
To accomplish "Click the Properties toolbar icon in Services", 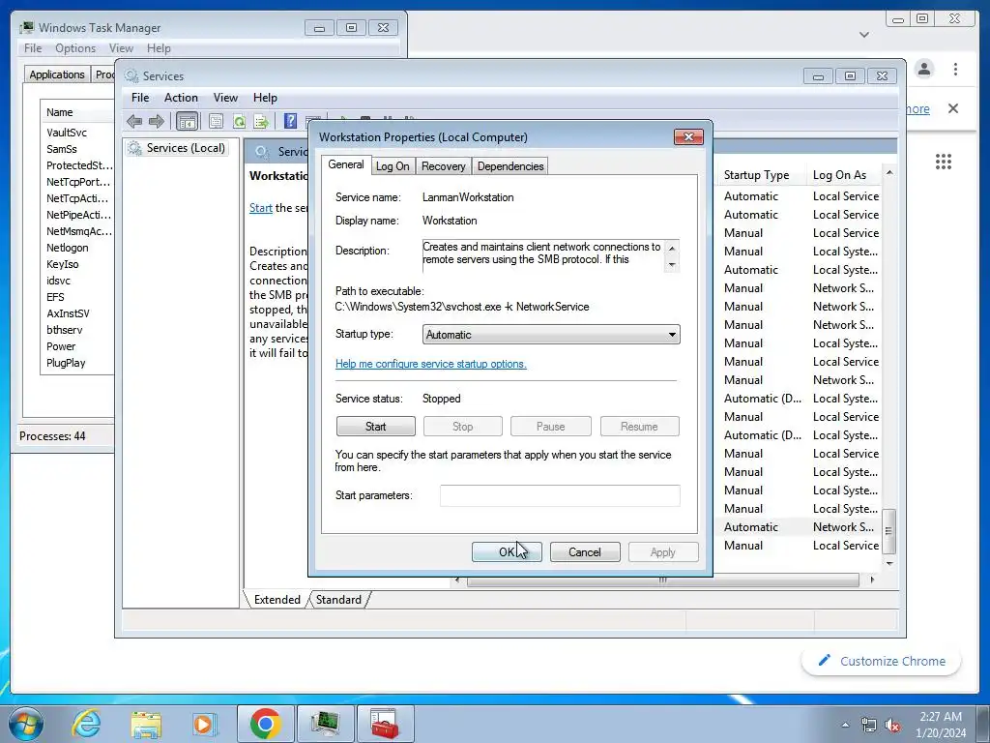I will pyautogui.click(x=216, y=121).
